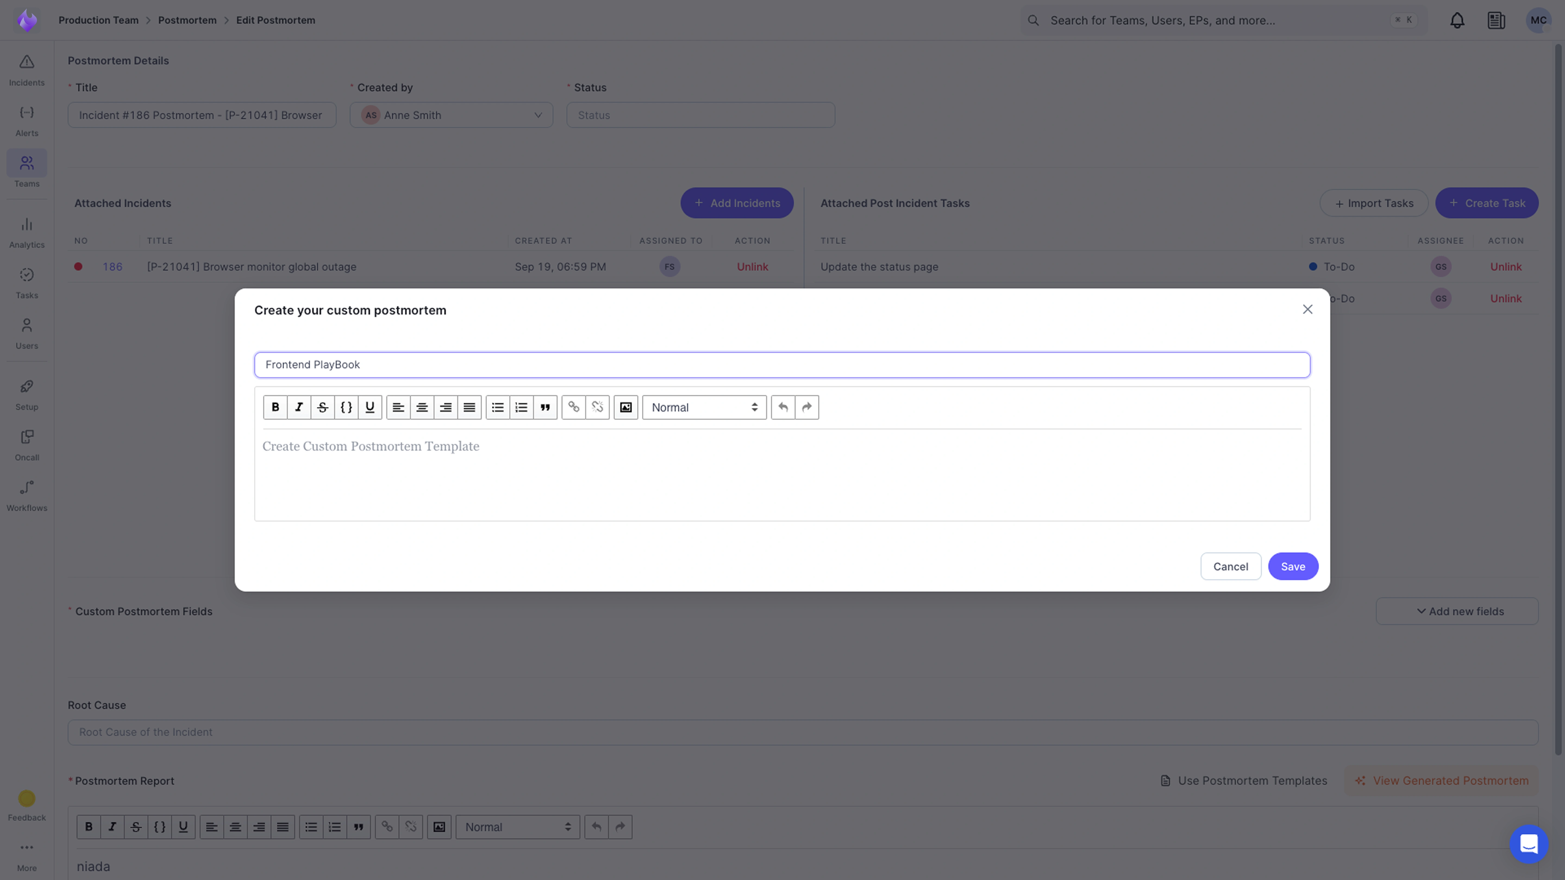Undo last change in modal editor
Screen dimensions: 1565x880
tap(783, 407)
